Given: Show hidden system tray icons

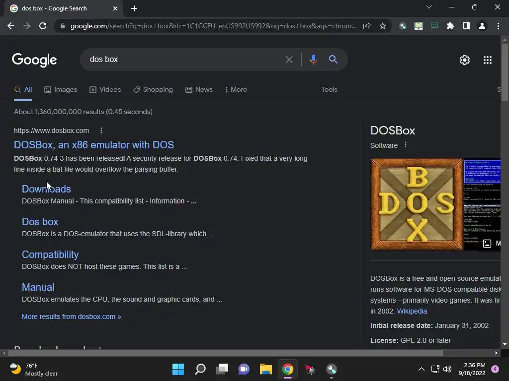Looking at the screenshot, I should 422,369.
